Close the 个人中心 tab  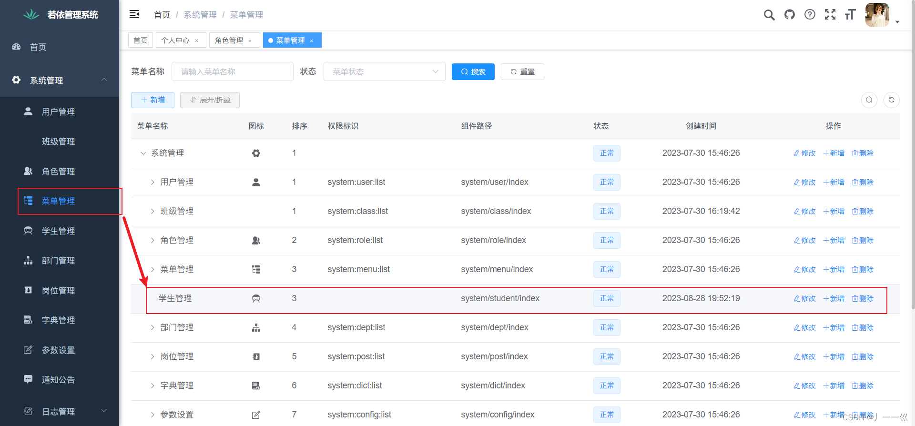coord(196,41)
